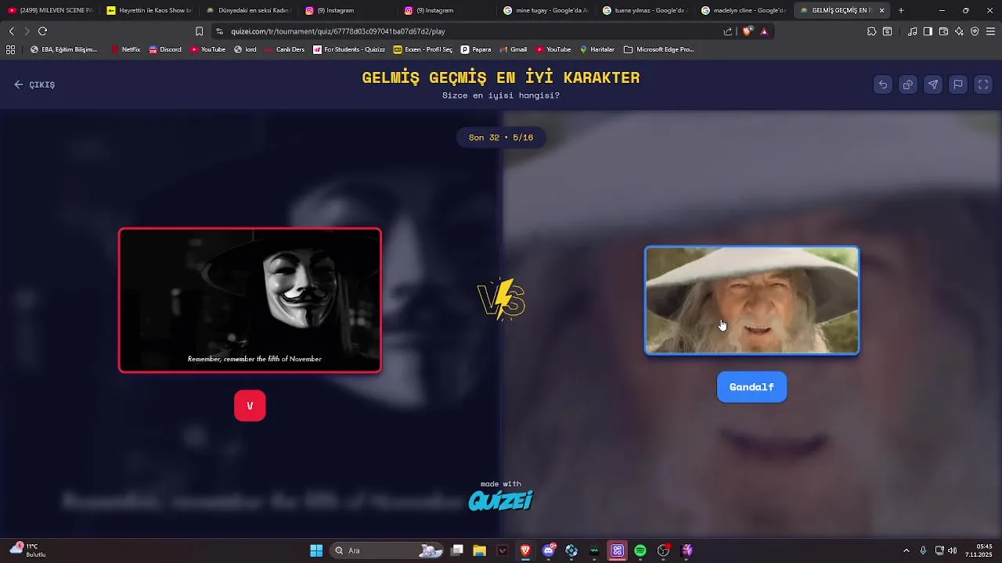Switch to Dünyadaki en seksi Kadın tab
The width and height of the screenshot is (1002, 563).
248,10
